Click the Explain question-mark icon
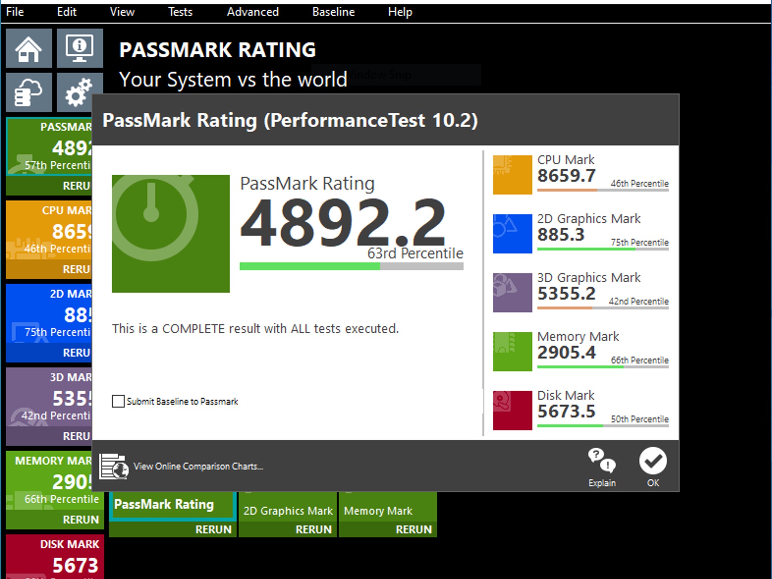The height and width of the screenshot is (579, 772). 602,460
